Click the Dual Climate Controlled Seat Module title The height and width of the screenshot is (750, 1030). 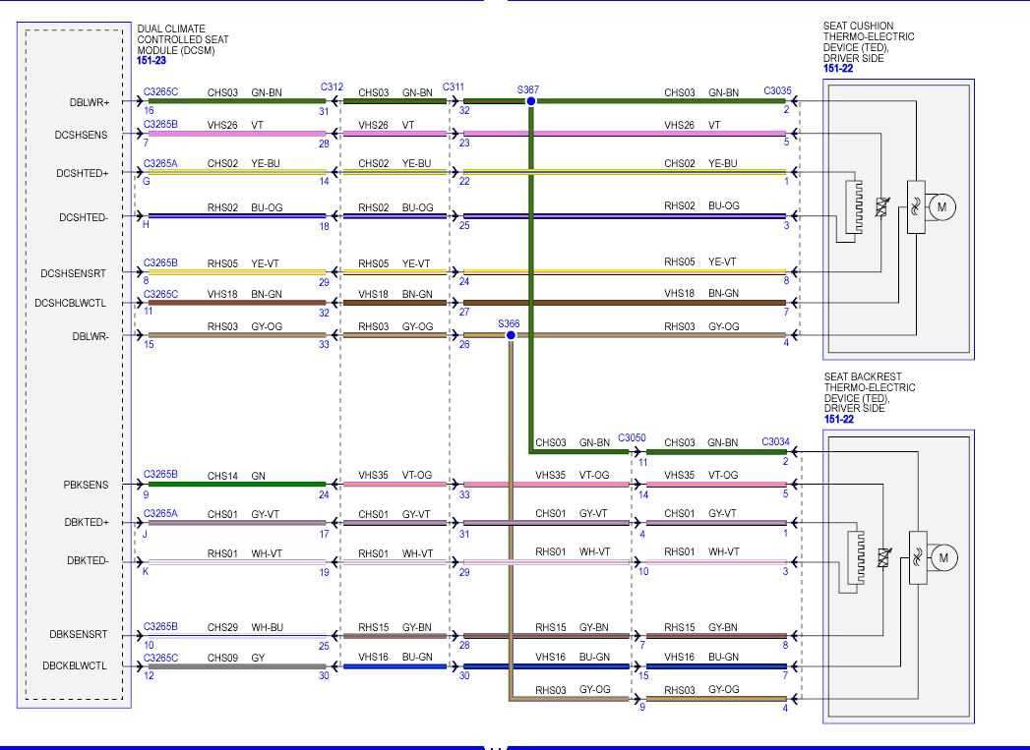pos(183,39)
